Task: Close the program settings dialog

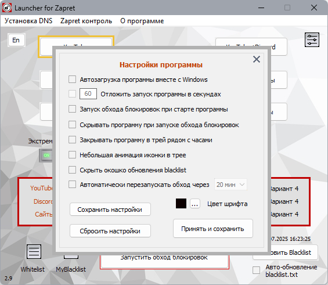Action: click(x=257, y=59)
